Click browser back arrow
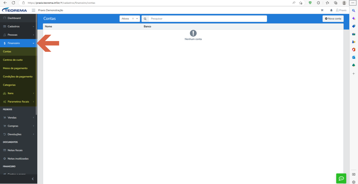 coord(5,3)
